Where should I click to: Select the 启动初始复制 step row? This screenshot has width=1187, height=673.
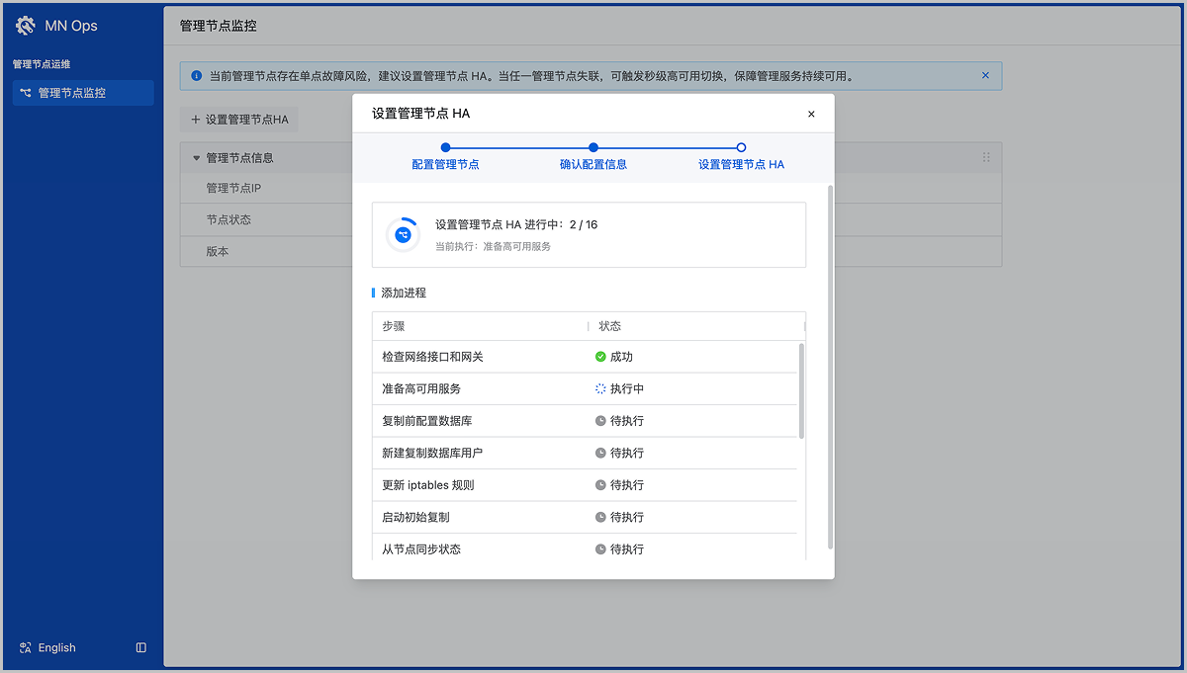click(585, 517)
